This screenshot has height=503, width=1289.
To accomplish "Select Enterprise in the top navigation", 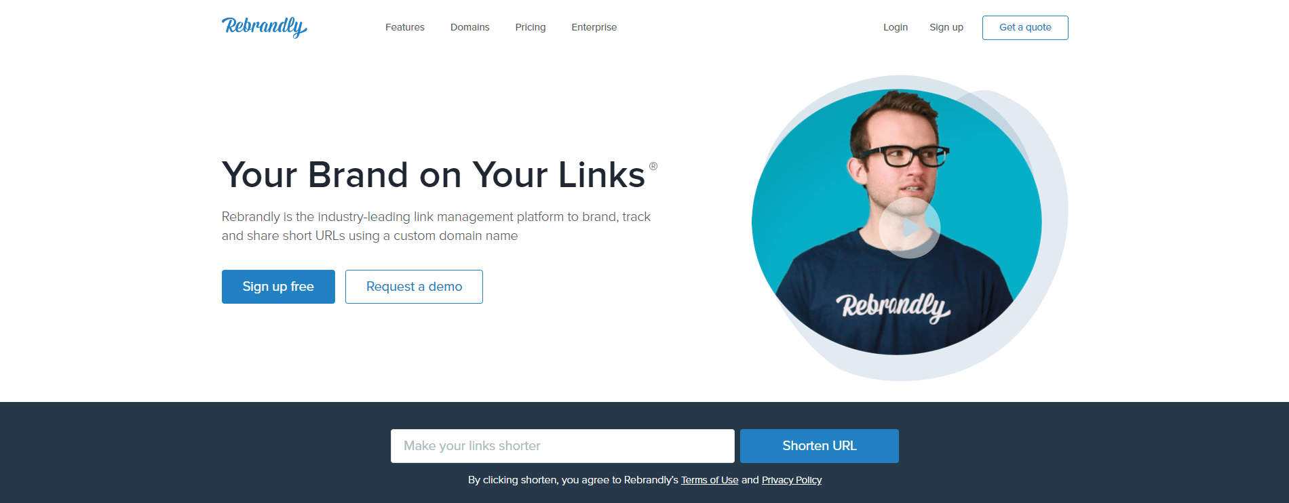I will click(594, 27).
